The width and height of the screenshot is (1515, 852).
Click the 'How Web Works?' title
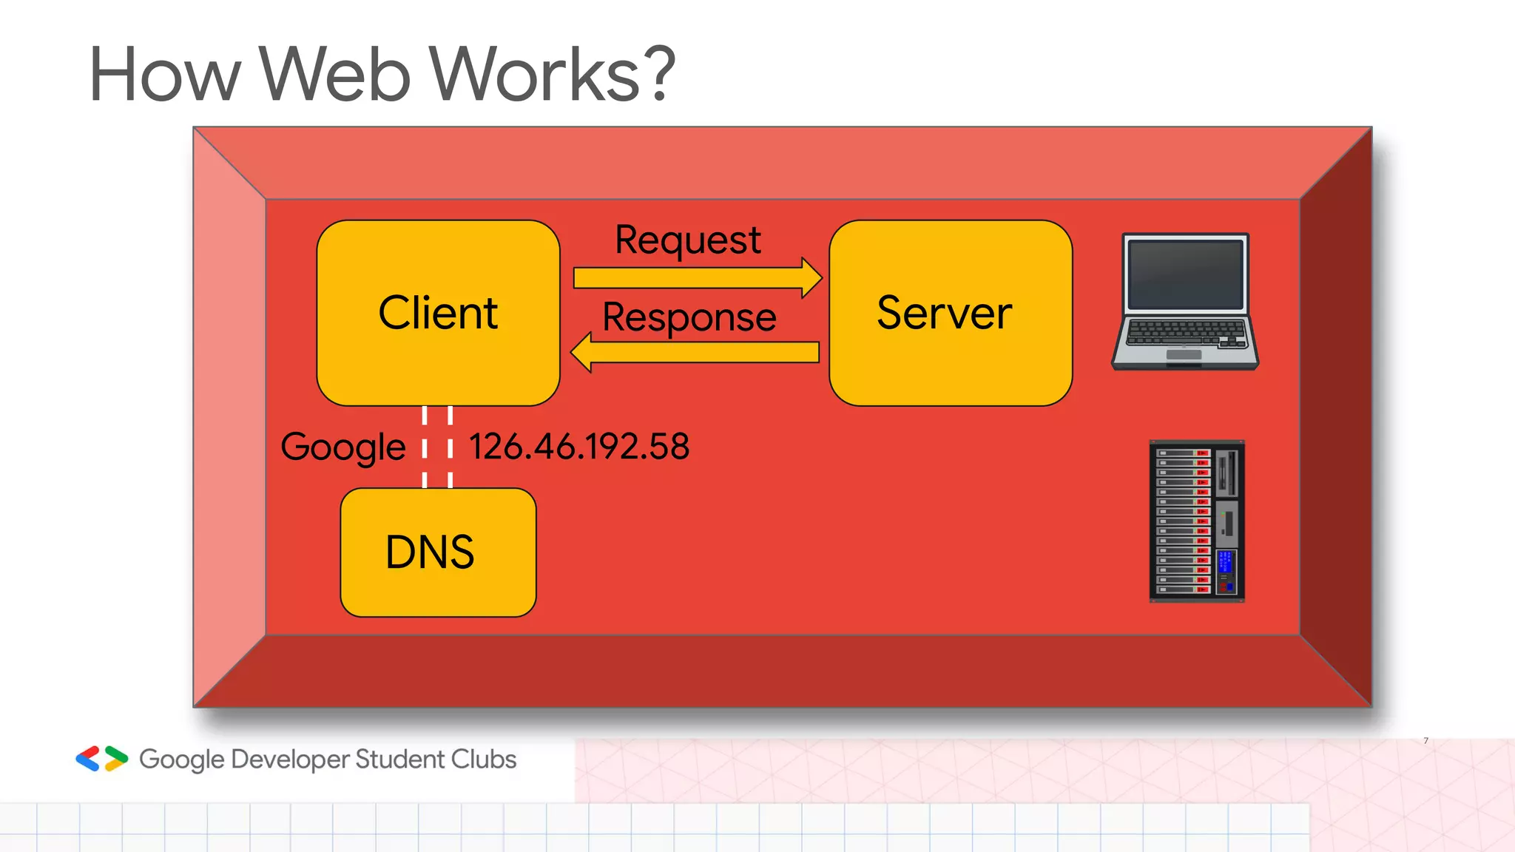tap(382, 74)
